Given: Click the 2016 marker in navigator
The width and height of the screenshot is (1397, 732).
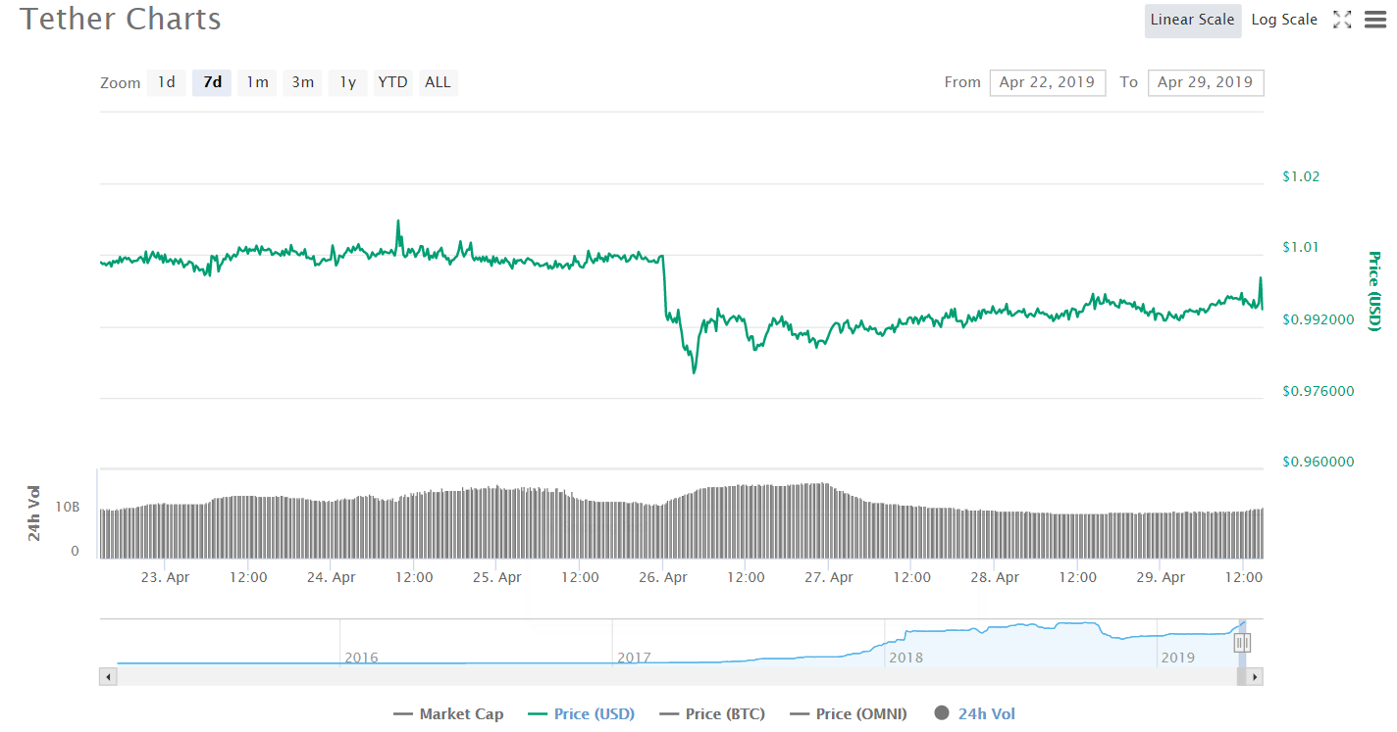Looking at the screenshot, I should point(361,658).
